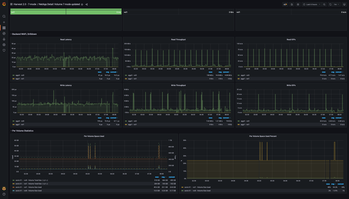The height and width of the screenshot is (199, 349).
Task: Share the dashboard
Action: tap(86, 4)
